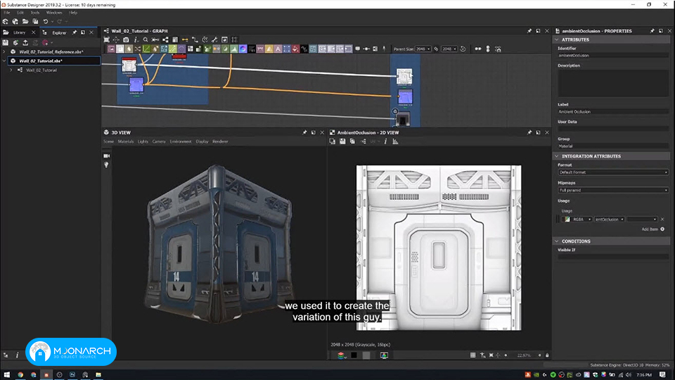Select the gray background swatch in 2D view
Viewport: 675px width, 380px height.
366,355
